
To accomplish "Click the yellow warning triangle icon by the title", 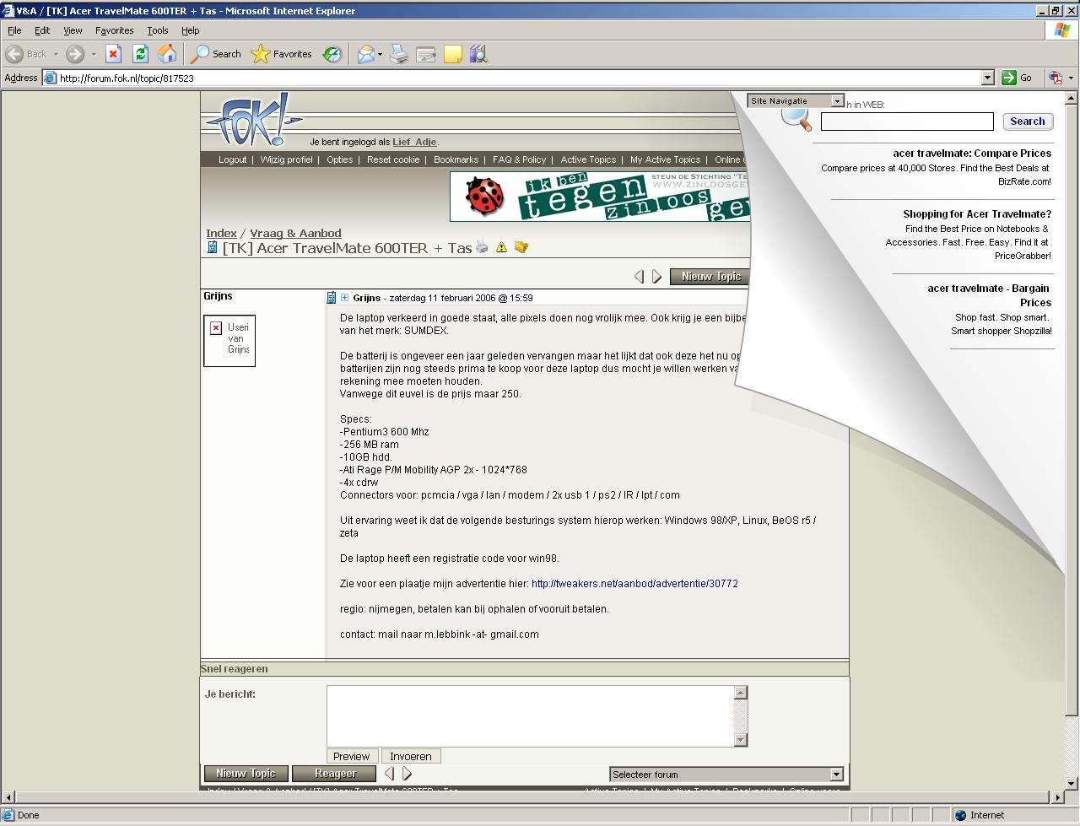I will (x=501, y=247).
